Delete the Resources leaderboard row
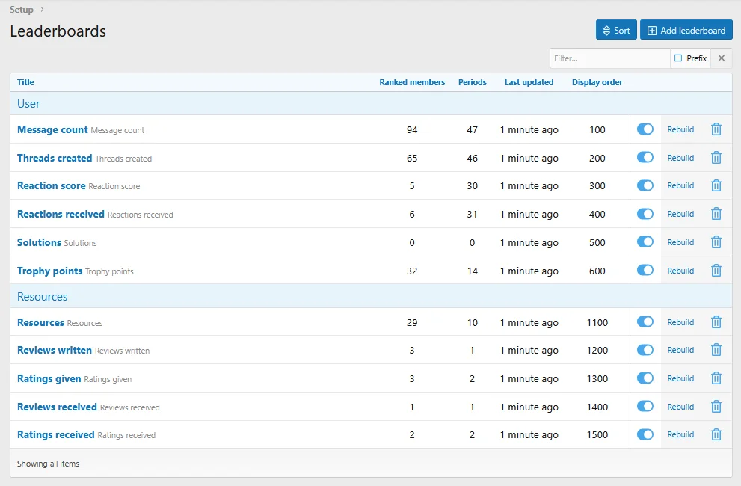741x486 pixels. pos(716,322)
